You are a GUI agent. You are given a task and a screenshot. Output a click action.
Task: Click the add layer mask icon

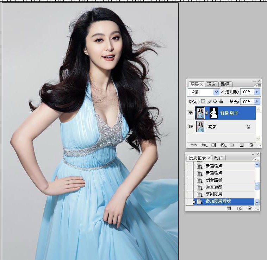click(x=213, y=145)
